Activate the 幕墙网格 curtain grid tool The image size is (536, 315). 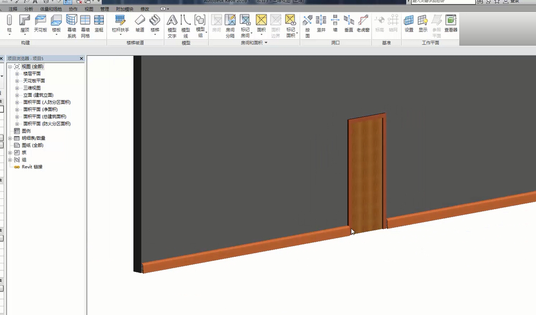click(x=85, y=26)
